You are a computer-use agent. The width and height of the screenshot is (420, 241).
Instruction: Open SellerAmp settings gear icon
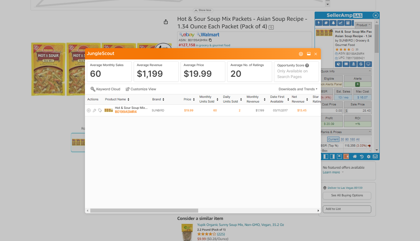click(368, 156)
